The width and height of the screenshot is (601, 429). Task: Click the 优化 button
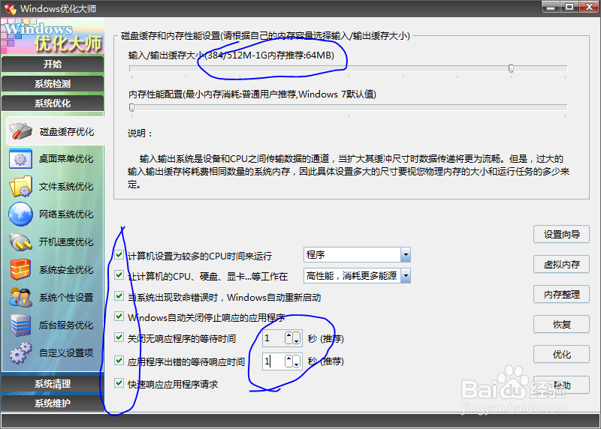tap(561, 354)
